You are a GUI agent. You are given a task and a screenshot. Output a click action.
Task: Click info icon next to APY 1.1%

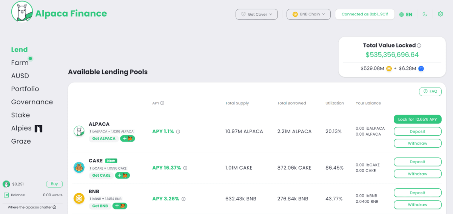pos(178,131)
